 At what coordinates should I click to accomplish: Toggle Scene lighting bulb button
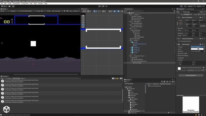[118, 11]
